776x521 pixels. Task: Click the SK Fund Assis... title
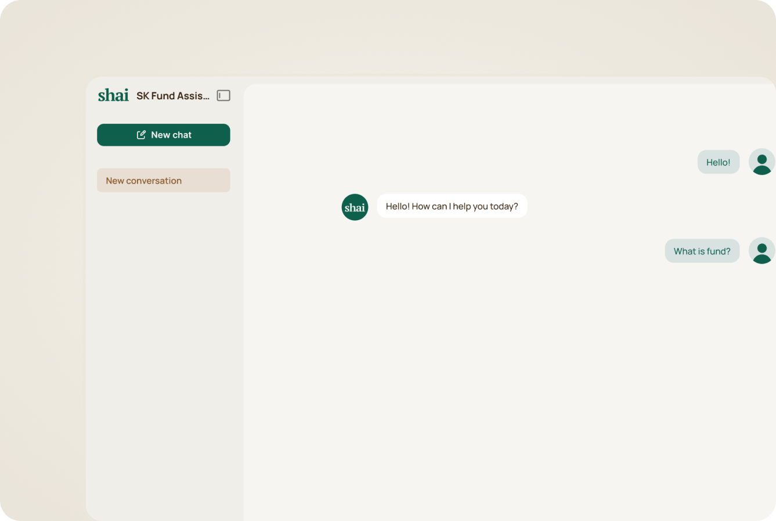173,96
